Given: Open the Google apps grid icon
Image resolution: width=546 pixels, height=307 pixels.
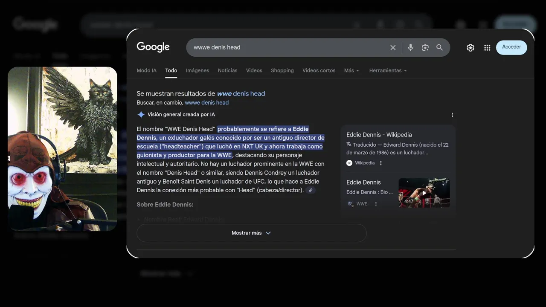Looking at the screenshot, I should (487, 48).
